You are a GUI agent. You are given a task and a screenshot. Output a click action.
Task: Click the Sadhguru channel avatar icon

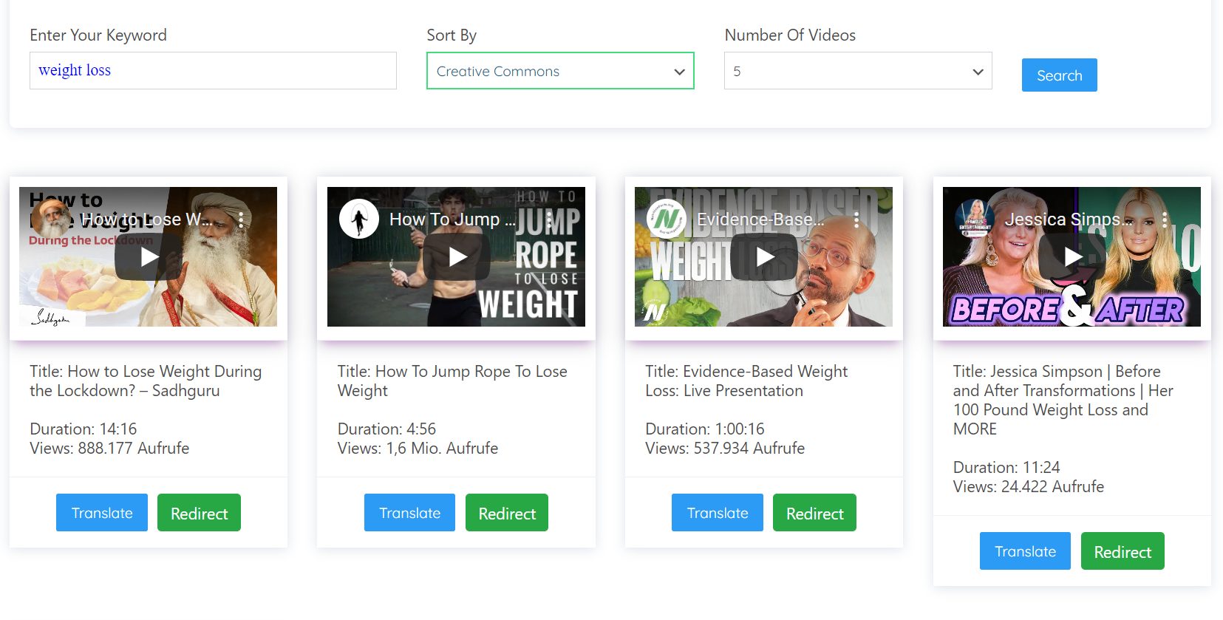(51, 219)
